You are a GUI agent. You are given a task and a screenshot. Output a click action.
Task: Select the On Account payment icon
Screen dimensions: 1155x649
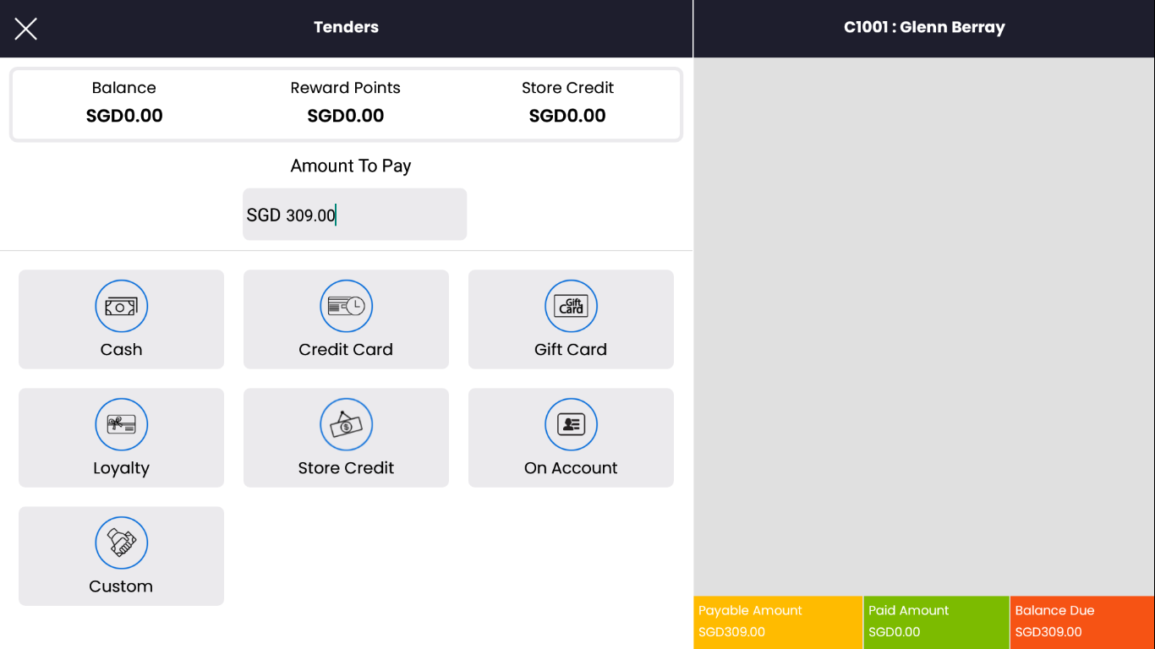click(571, 424)
